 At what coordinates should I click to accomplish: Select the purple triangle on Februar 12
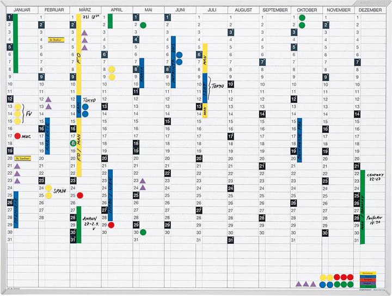click(x=48, y=100)
